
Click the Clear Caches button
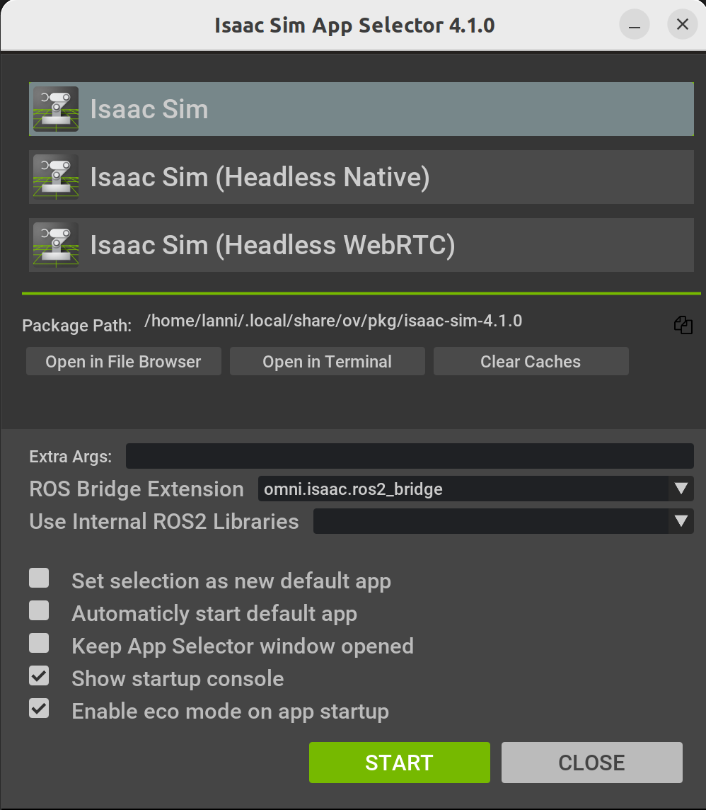pyautogui.click(x=531, y=362)
